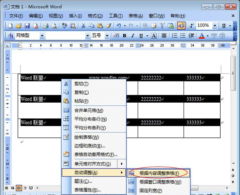Open the 帮助(H) menu
The width and height of the screenshot is (240, 195).
click(178, 16)
